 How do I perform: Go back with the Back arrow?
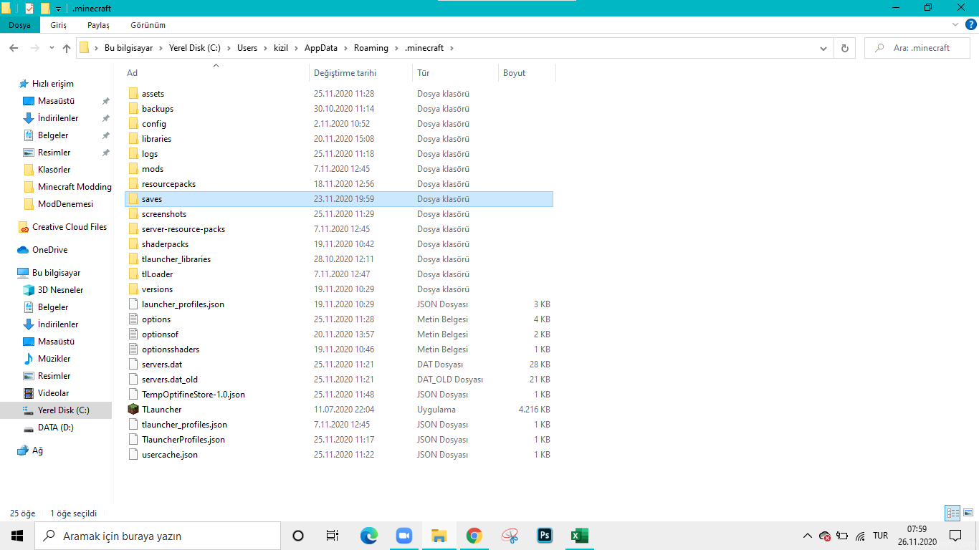point(14,48)
